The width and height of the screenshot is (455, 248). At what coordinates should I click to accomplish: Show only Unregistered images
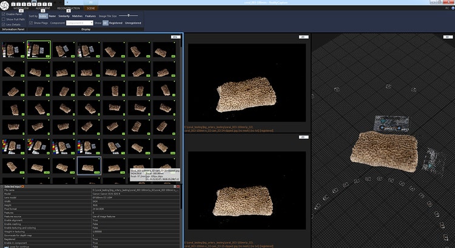pyautogui.click(x=132, y=22)
